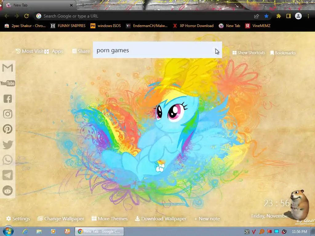Image resolution: width=315 pixels, height=236 pixels.
Task: Go back to previous page
Action: click(x=7, y=16)
